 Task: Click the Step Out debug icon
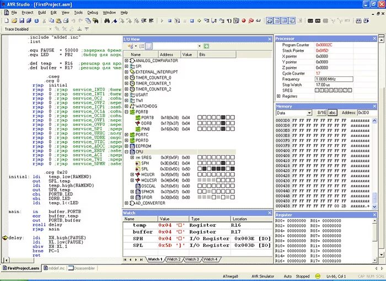click(222, 21)
